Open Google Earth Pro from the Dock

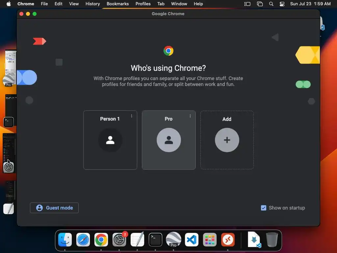pyautogui.click(x=173, y=239)
